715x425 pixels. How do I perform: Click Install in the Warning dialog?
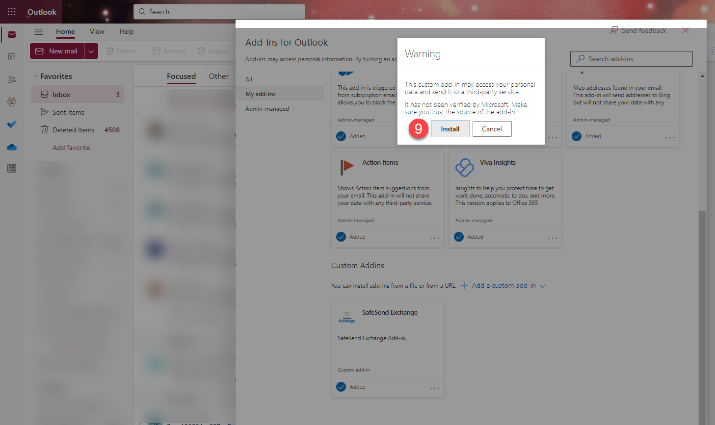450,129
